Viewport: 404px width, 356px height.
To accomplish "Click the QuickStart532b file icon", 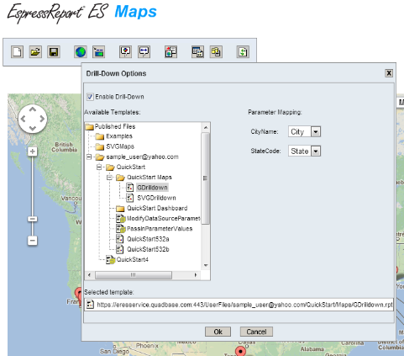I will 119,249.
